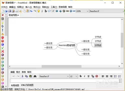125x91 pixels.
Task: Add the exclamation mark icon to node
Action: 2,30
